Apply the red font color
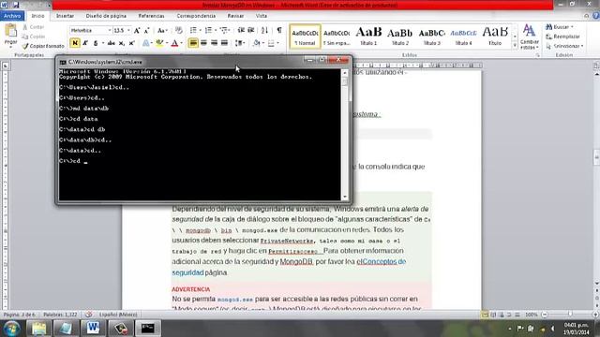 175,43
